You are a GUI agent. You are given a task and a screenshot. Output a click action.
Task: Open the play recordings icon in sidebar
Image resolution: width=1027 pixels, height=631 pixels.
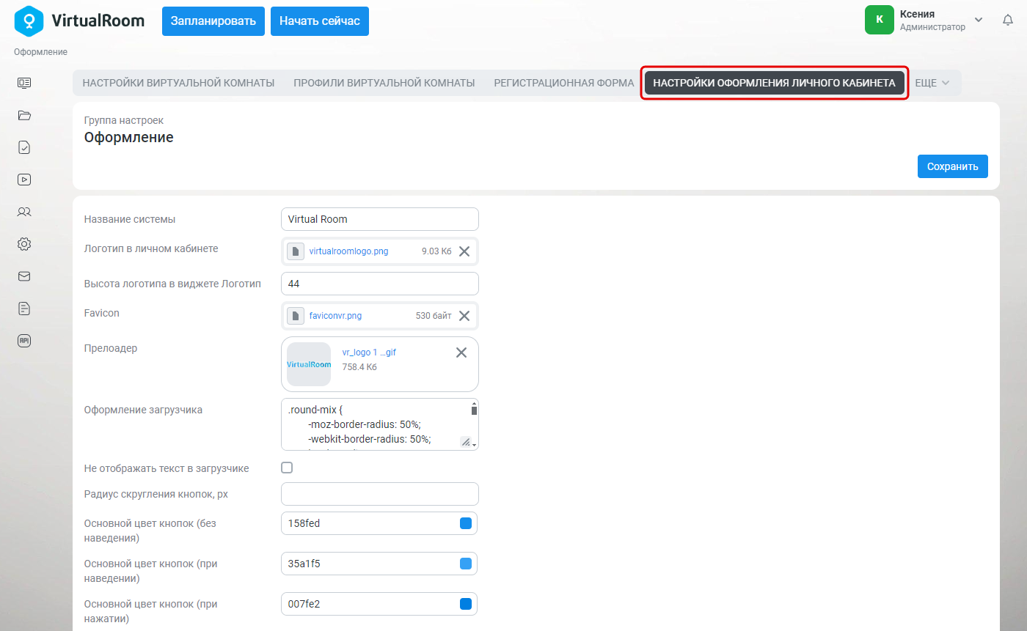point(24,180)
